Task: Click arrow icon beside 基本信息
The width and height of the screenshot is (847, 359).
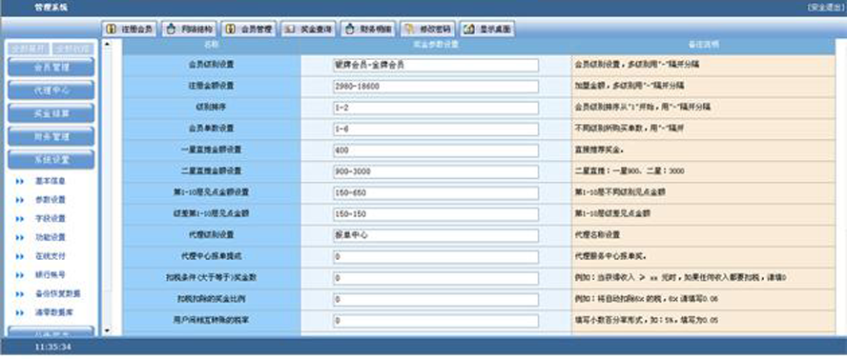Action: tap(21, 182)
